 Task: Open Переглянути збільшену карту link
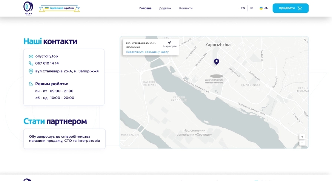point(147,52)
